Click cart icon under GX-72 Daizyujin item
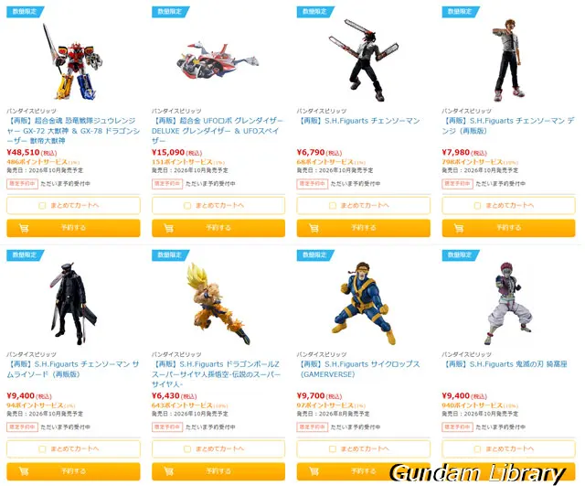The height and width of the screenshot is (486, 585). point(24,228)
